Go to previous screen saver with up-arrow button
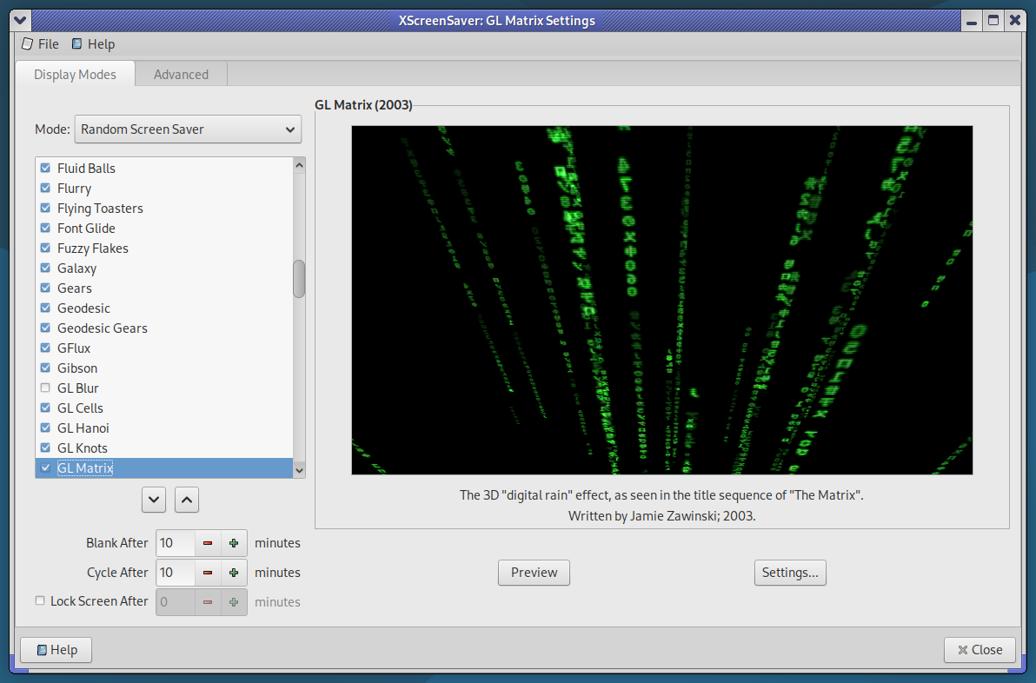The image size is (1036, 683). tap(187, 500)
